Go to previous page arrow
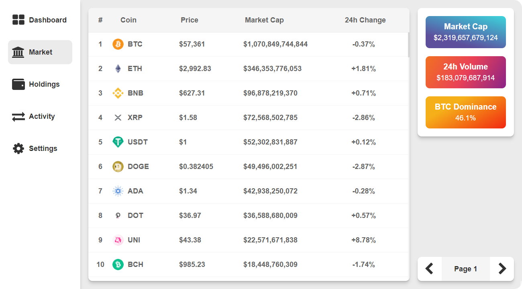 430,269
